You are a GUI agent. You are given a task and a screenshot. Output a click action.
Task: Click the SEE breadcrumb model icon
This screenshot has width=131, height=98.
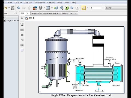(x=27, y=18)
